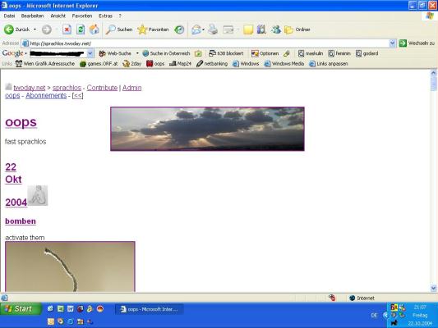Expand the mail button dropdown arrow

pos(204,30)
